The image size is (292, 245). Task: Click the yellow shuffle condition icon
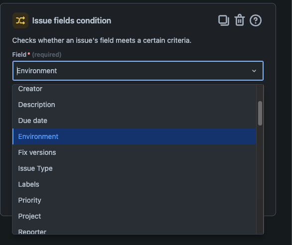coord(20,20)
